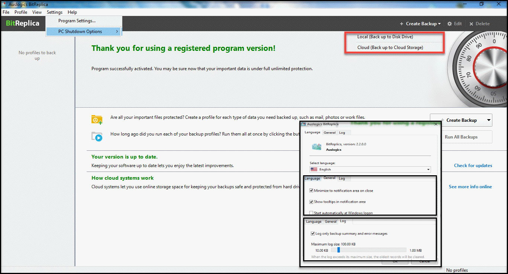
Task: Click the Check for updates link
Action: [473, 166]
